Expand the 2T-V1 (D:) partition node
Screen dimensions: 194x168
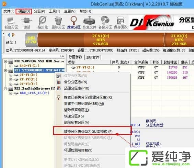tap(11, 75)
